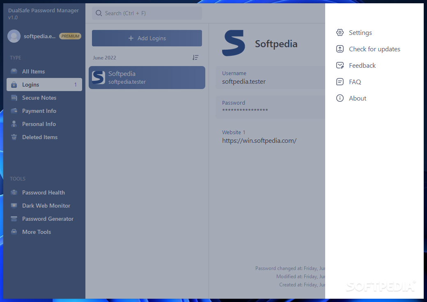
Task: Click the Feedback envelope icon
Action: (340, 65)
